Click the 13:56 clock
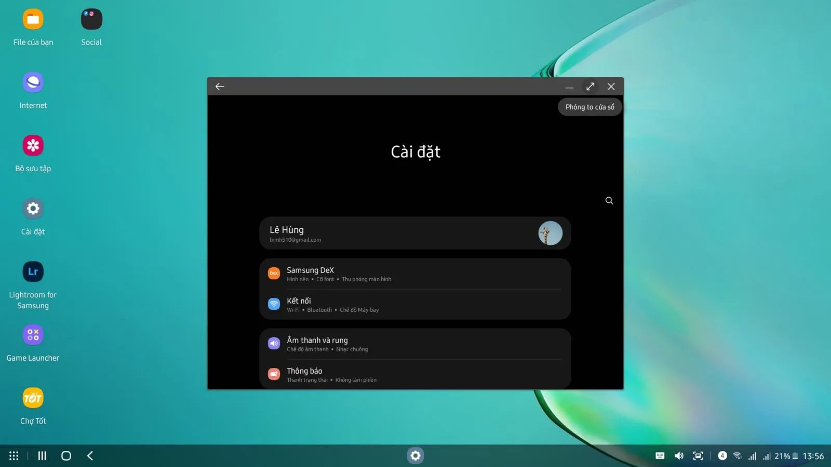 click(813, 456)
